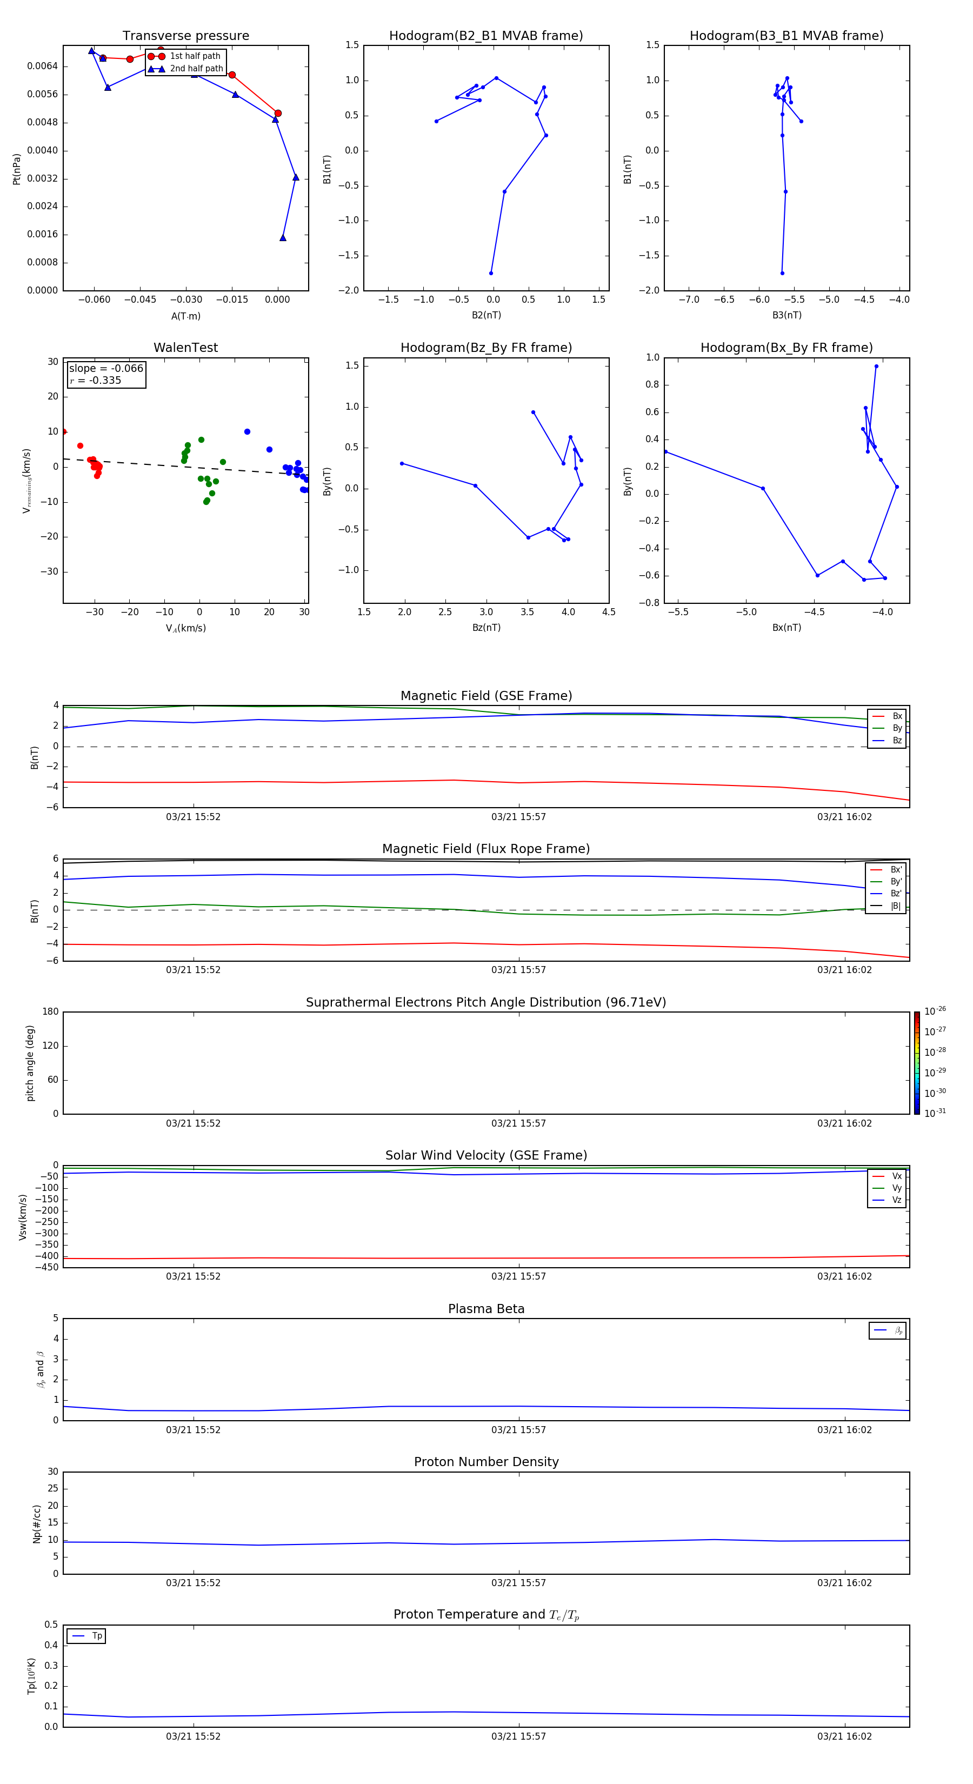The height and width of the screenshot is (1784, 973).
Task: Select Vz in the solar wind legend
Action: click(x=887, y=1200)
